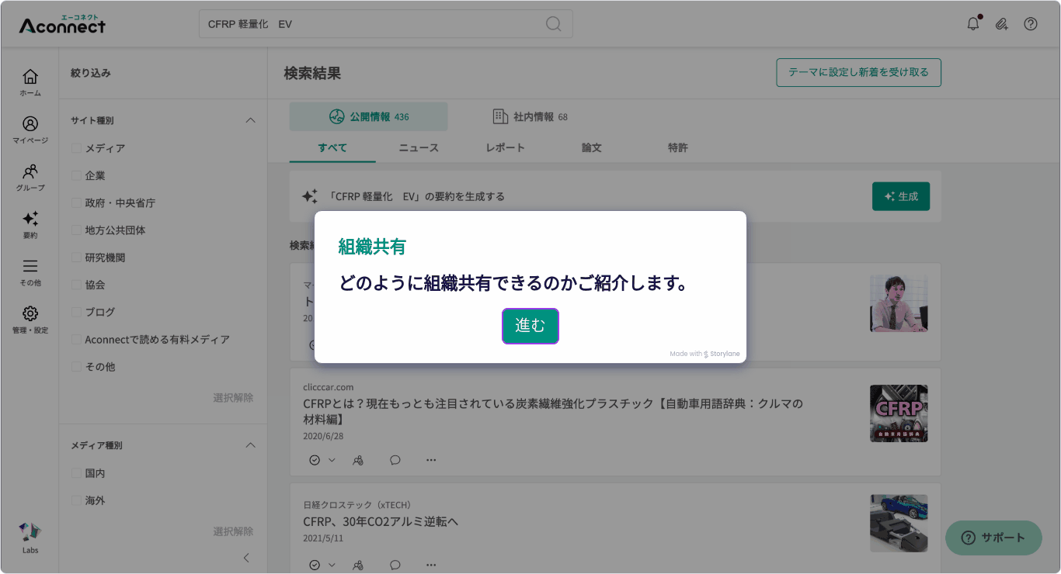Open the comment bubble on the clicccar.com article
The image size is (1061, 574).
(395, 460)
